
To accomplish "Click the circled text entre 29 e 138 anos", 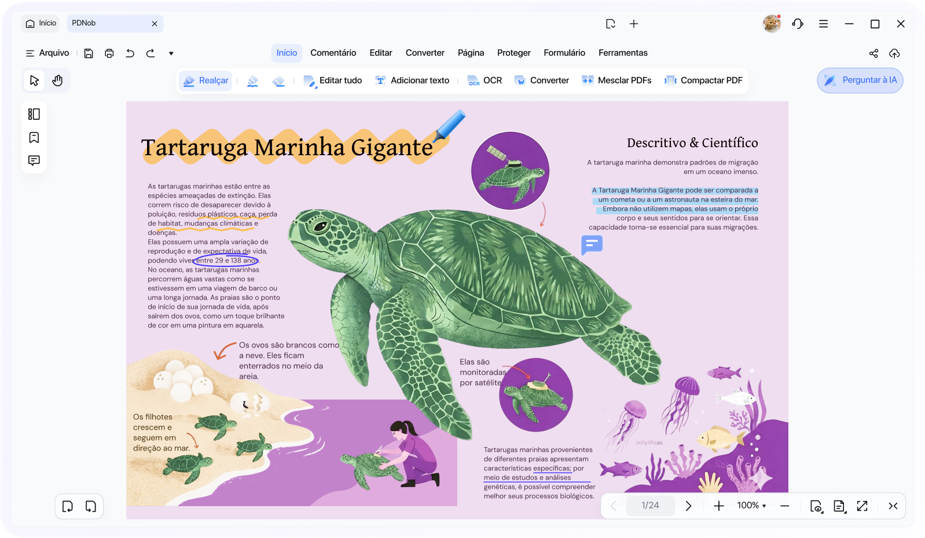I will click(x=226, y=261).
